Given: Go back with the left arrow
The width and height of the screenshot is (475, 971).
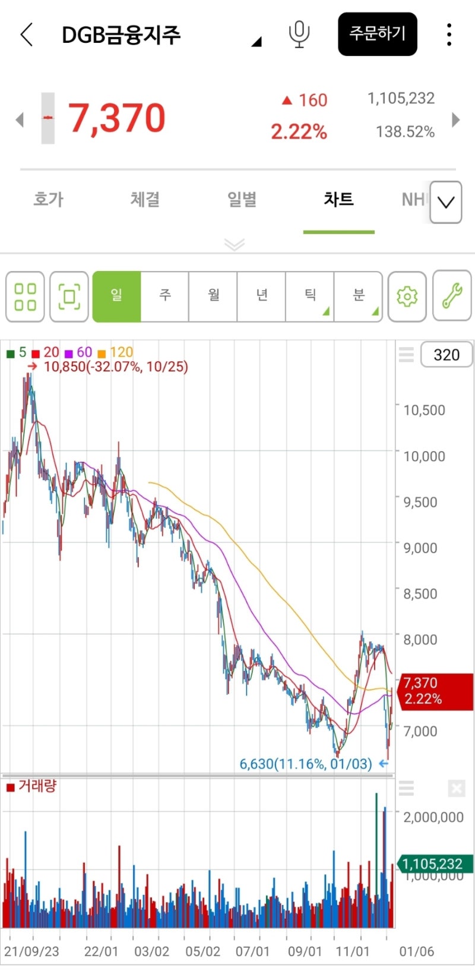Looking at the screenshot, I should (x=26, y=34).
